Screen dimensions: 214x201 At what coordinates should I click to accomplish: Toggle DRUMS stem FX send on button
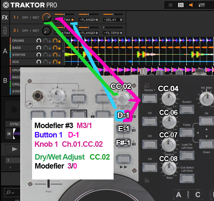tap(59, 41)
